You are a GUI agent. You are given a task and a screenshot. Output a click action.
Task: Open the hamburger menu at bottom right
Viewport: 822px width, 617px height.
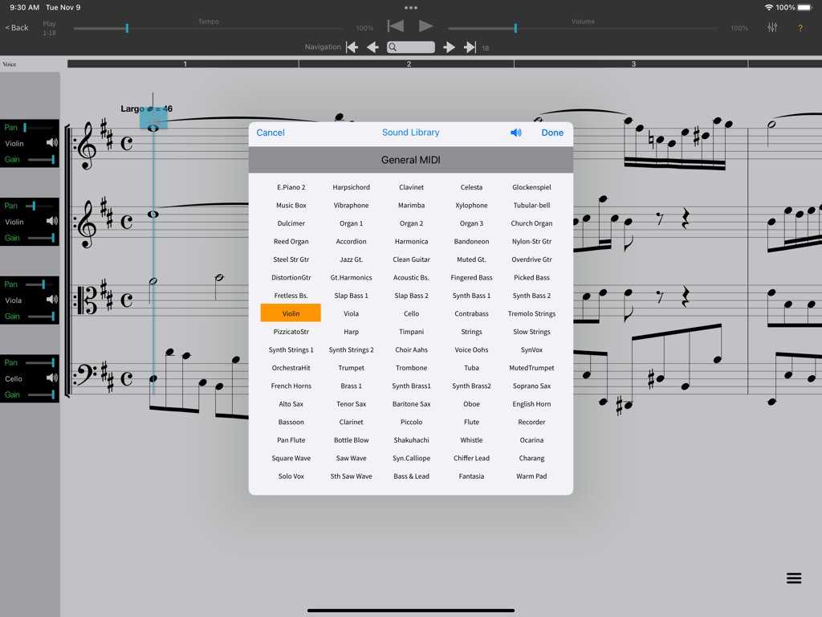pyautogui.click(x=793, y=578)
